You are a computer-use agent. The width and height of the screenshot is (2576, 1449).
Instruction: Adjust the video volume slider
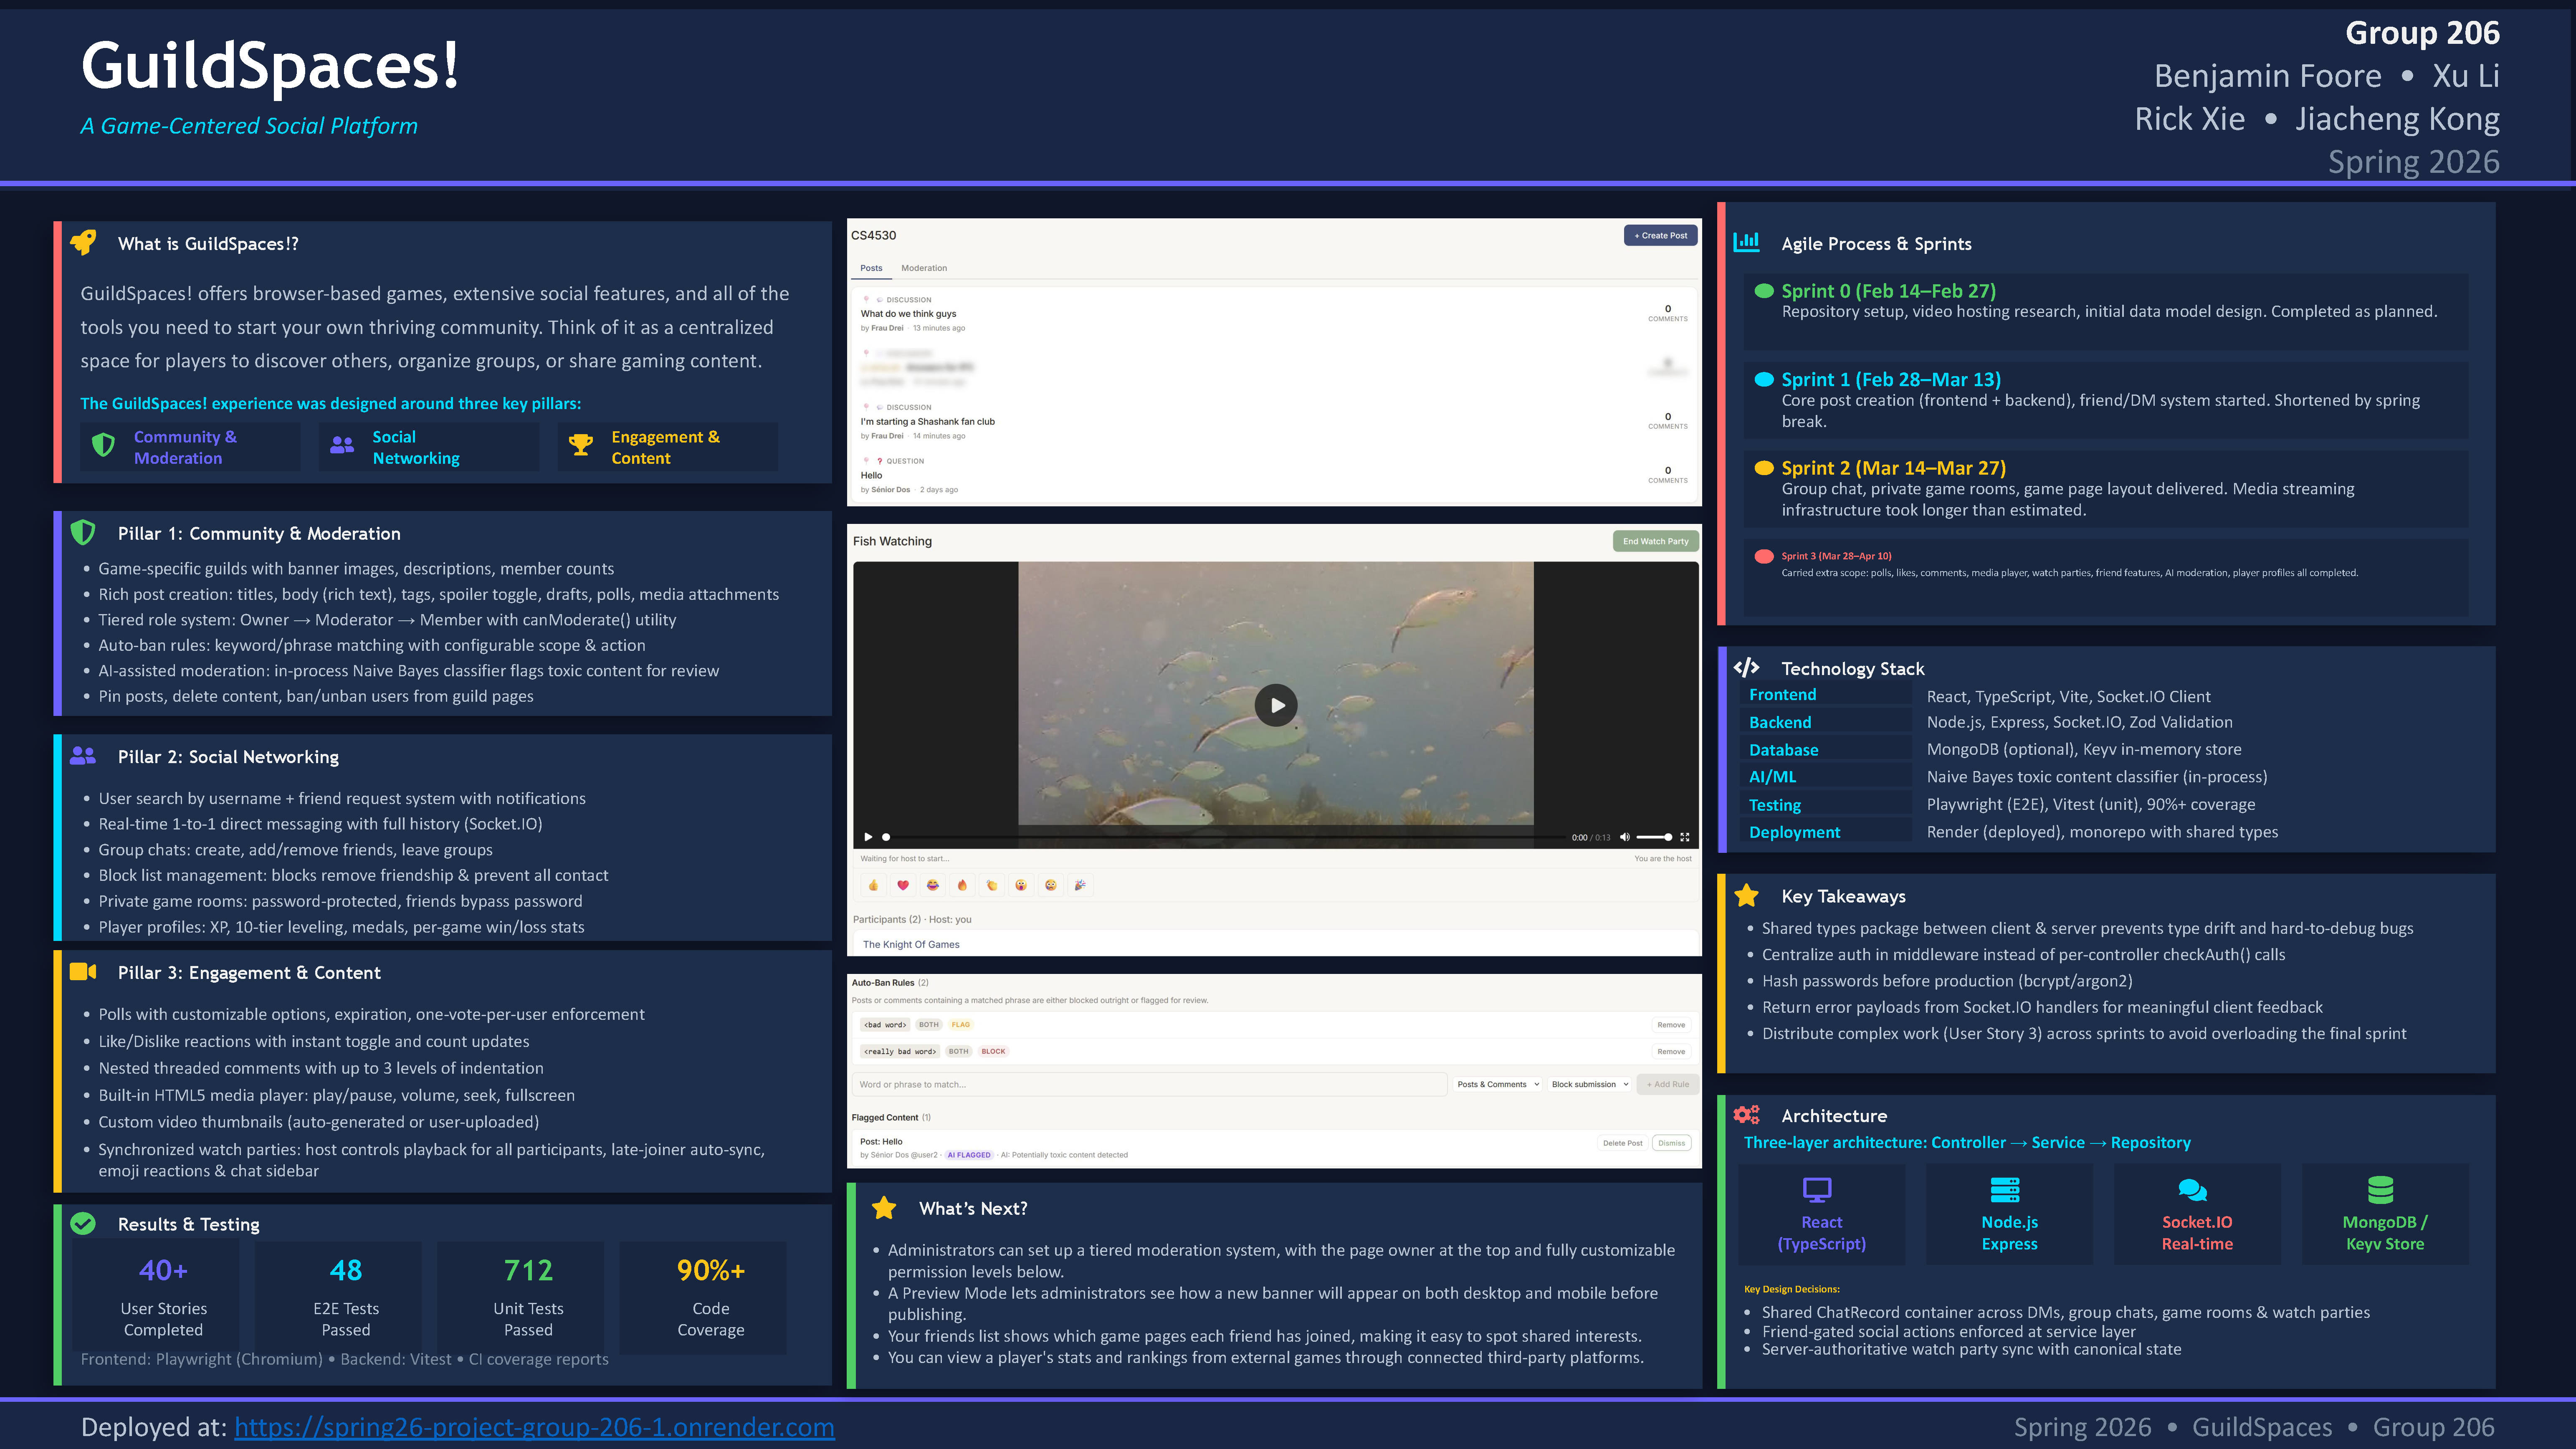pyautogui.click(x=1654, y=837)
